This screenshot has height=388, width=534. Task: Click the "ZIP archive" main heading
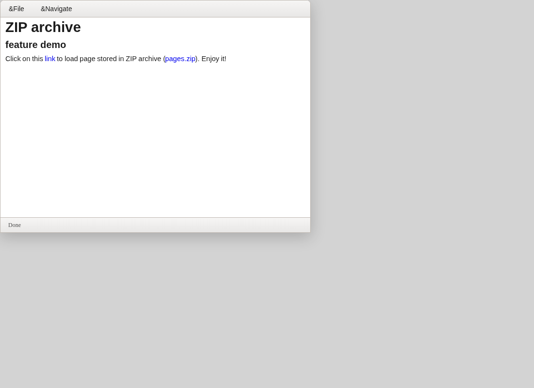(x=43, y=27)
